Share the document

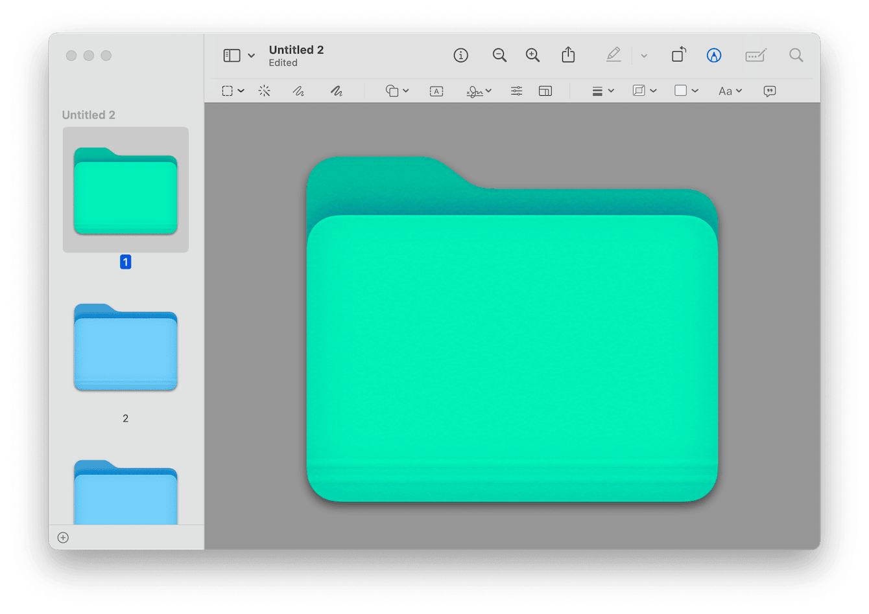(568, 55)
